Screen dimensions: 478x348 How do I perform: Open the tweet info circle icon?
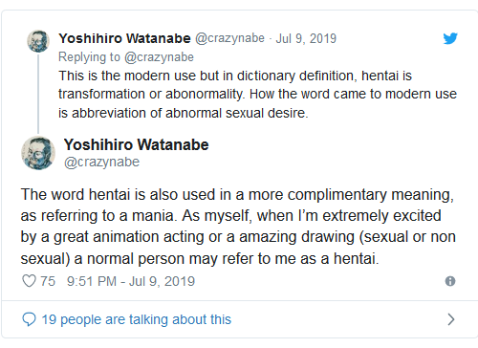[x=450, y=281]
